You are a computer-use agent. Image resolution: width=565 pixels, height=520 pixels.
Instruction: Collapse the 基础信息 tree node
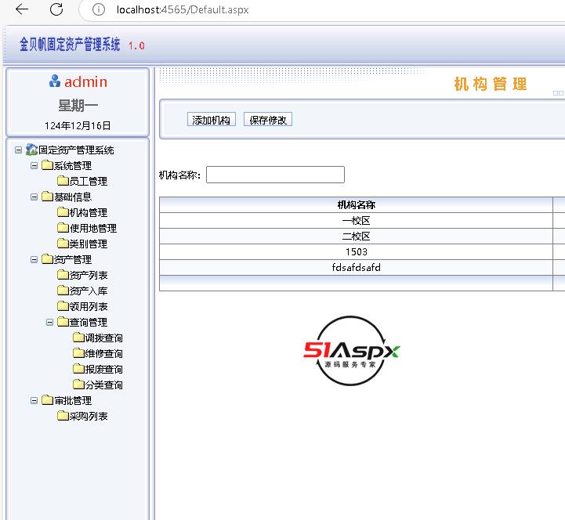coord(34,197)
